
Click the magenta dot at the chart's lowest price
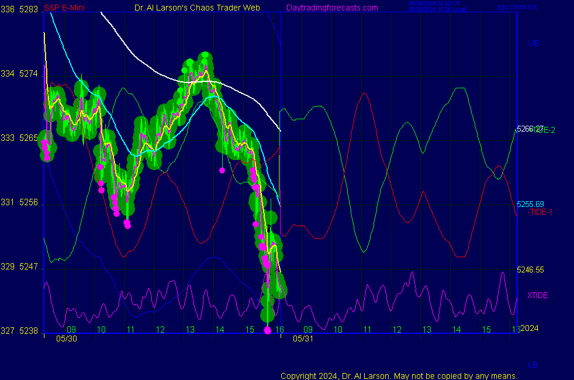pyautogui.click(x=268, y=330)
